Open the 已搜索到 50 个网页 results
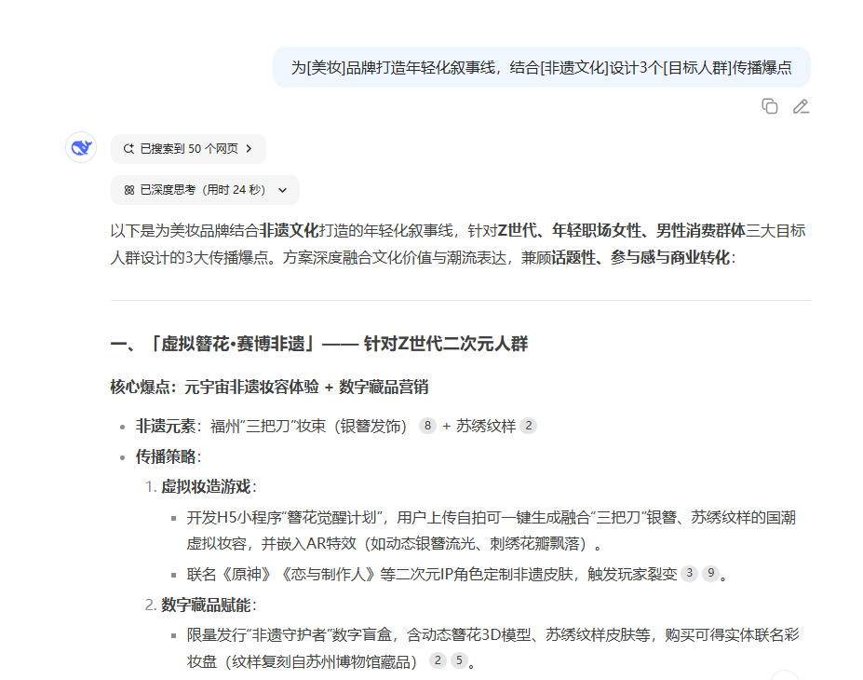This screenshot has width=863, height=680. (x=188, y=148)
